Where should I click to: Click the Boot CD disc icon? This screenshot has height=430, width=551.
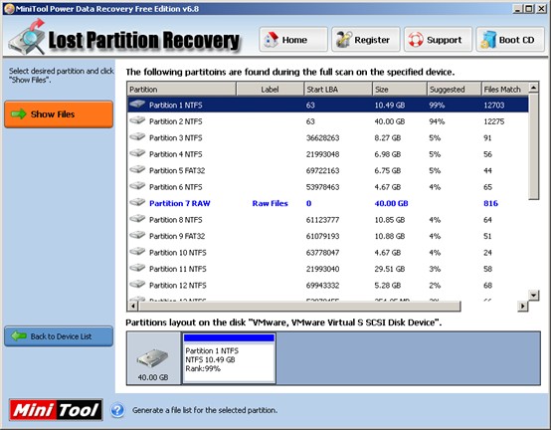tap(487, 40)
